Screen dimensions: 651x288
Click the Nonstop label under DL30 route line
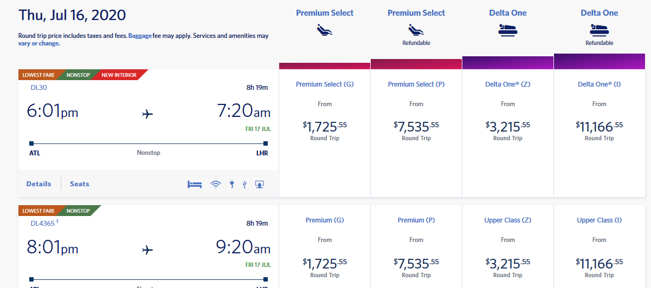click(149, 153)
